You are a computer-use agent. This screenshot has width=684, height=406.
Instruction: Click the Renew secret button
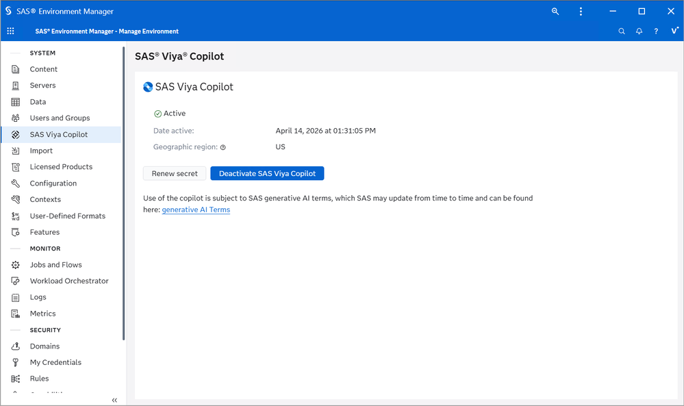click(x=175, y=174)
